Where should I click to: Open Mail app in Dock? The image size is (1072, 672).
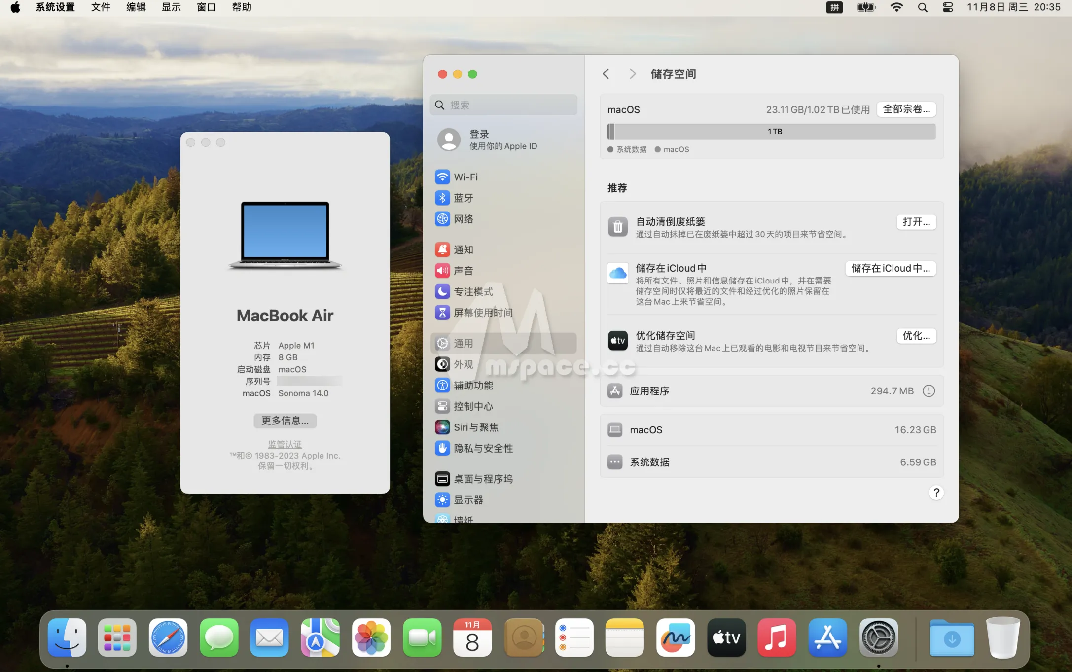coord(269,637)
